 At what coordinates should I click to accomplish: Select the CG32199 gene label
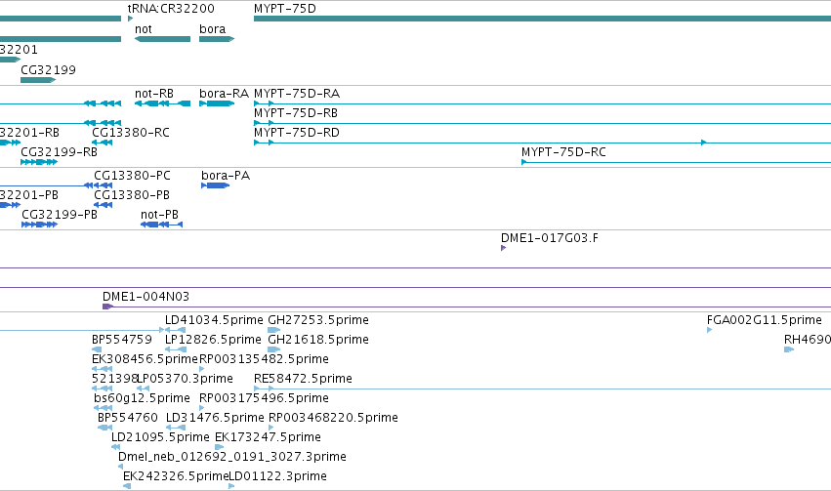48,70
